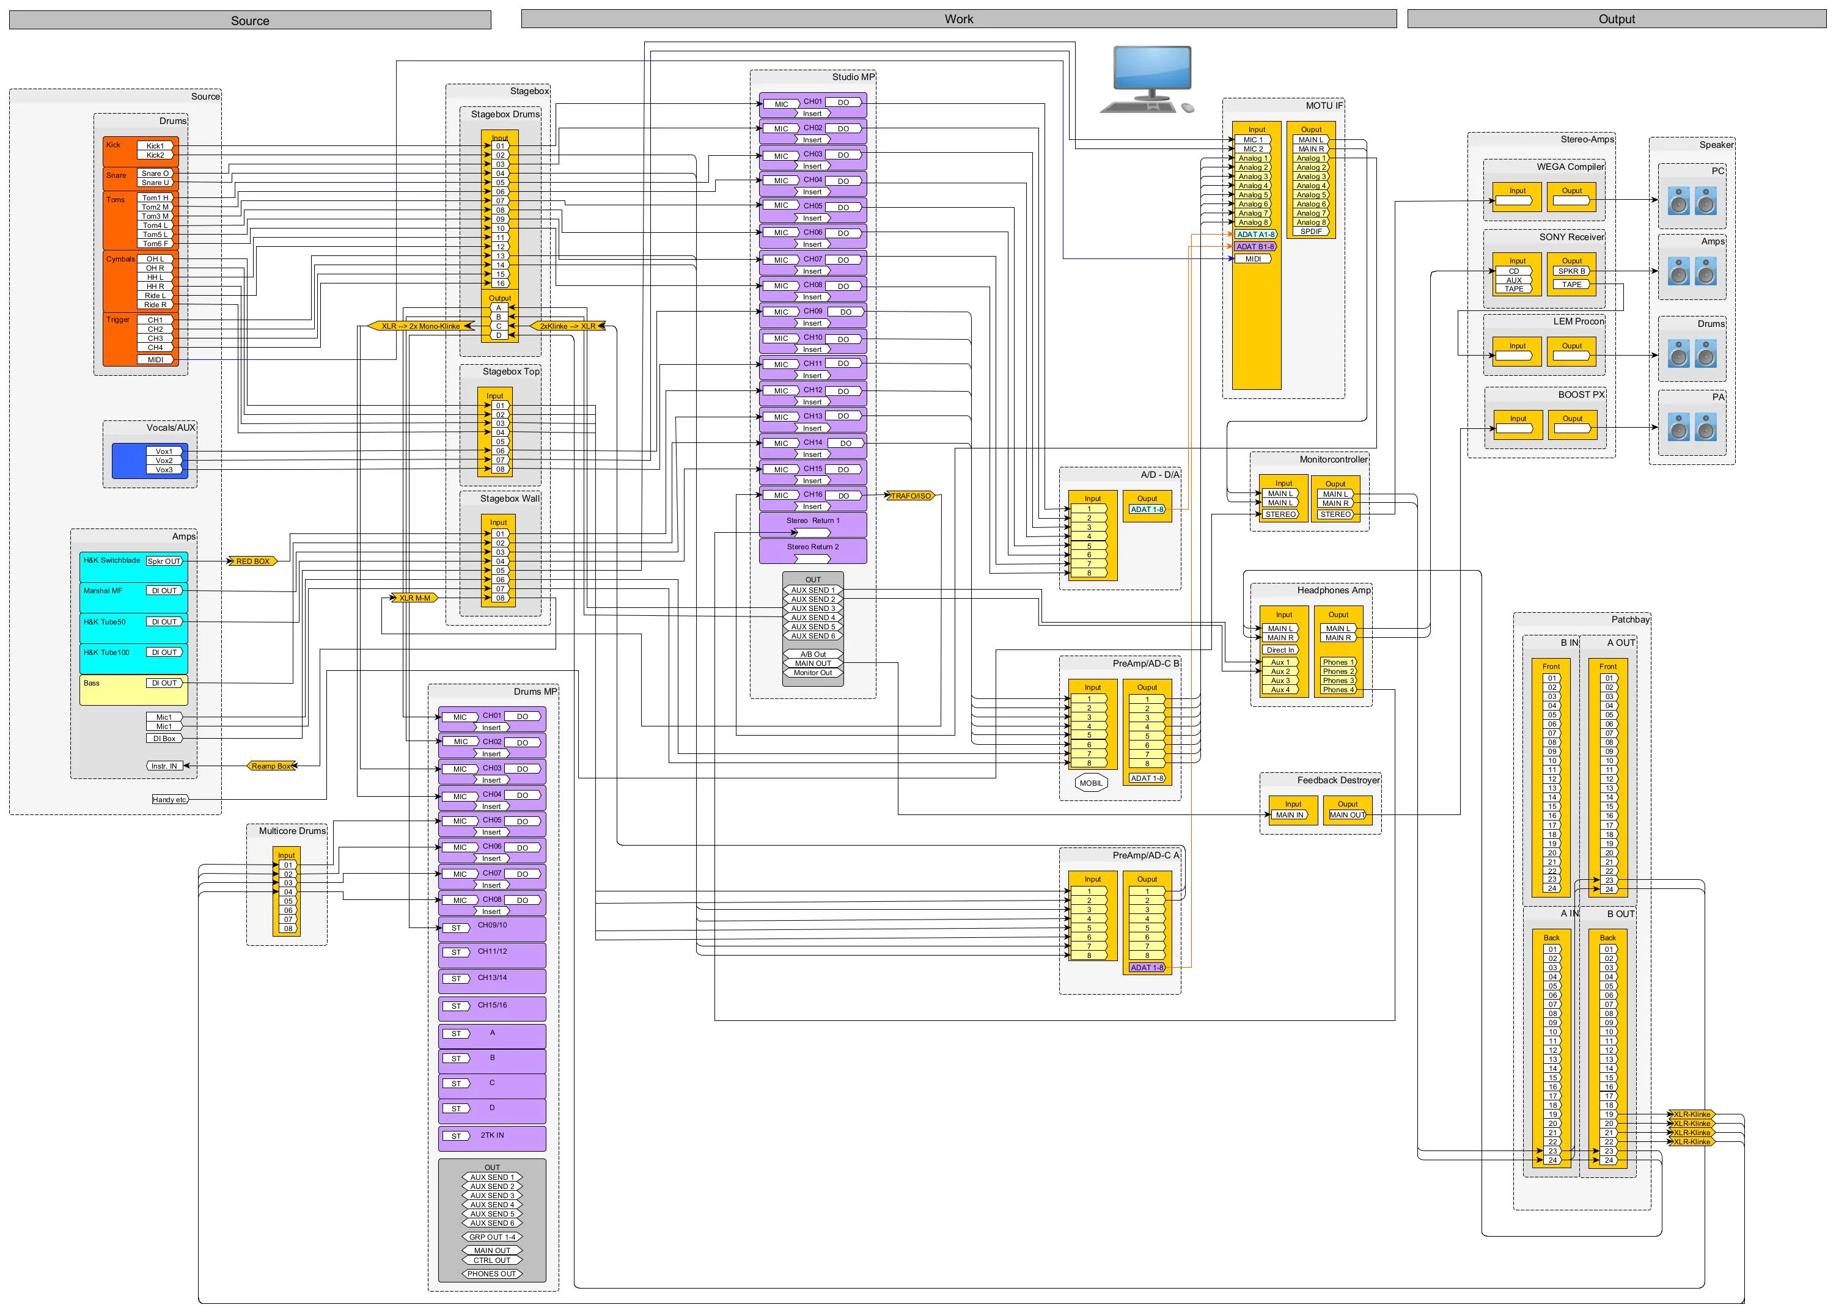Select the Spkr OUT port of H&K Switchblade

coord(164,561)
